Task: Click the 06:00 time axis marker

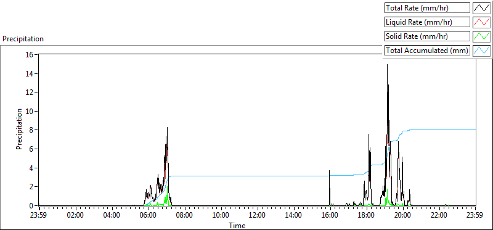Action: click(149, 216)
